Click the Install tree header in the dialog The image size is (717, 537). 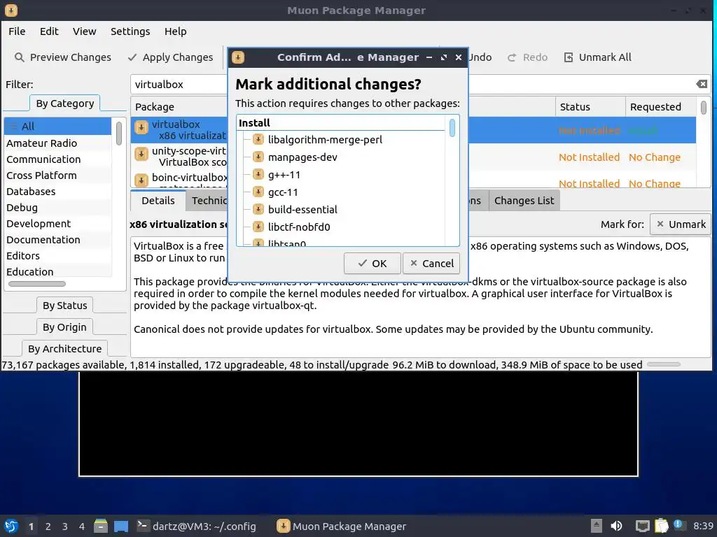(341, 123)
